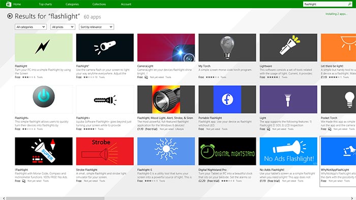Open the My Torch light bulb tile
Viewport: 356px width, 200px height.
(x=227, y=48)
